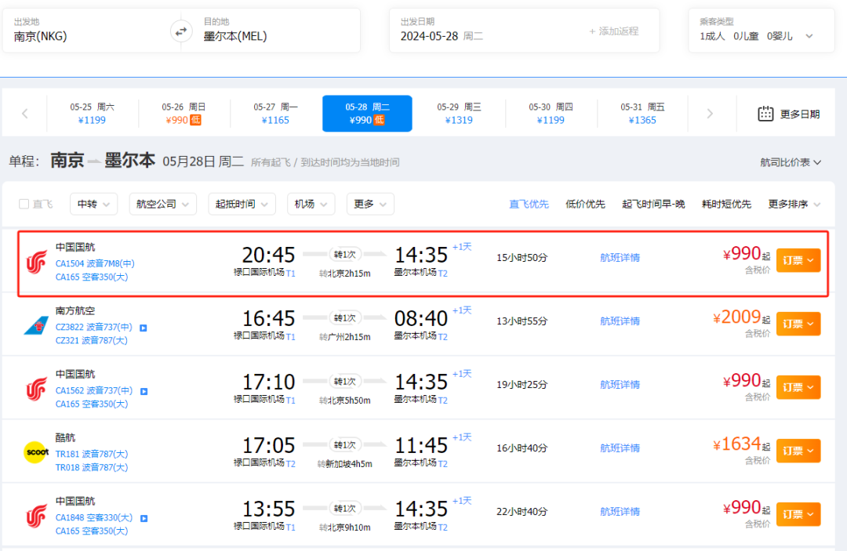Click flight number CA1504 波音7M8(中)
Image resolution: width=847 pixels, height=551 pixels.
tap(95, 263)
